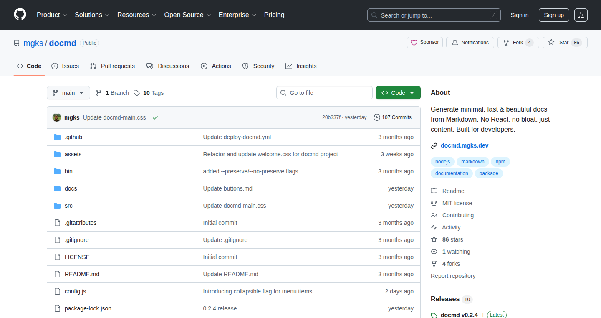Open the Open Source dropdown
The width and height of the screenshot is (601, 318).
(187, 15)
